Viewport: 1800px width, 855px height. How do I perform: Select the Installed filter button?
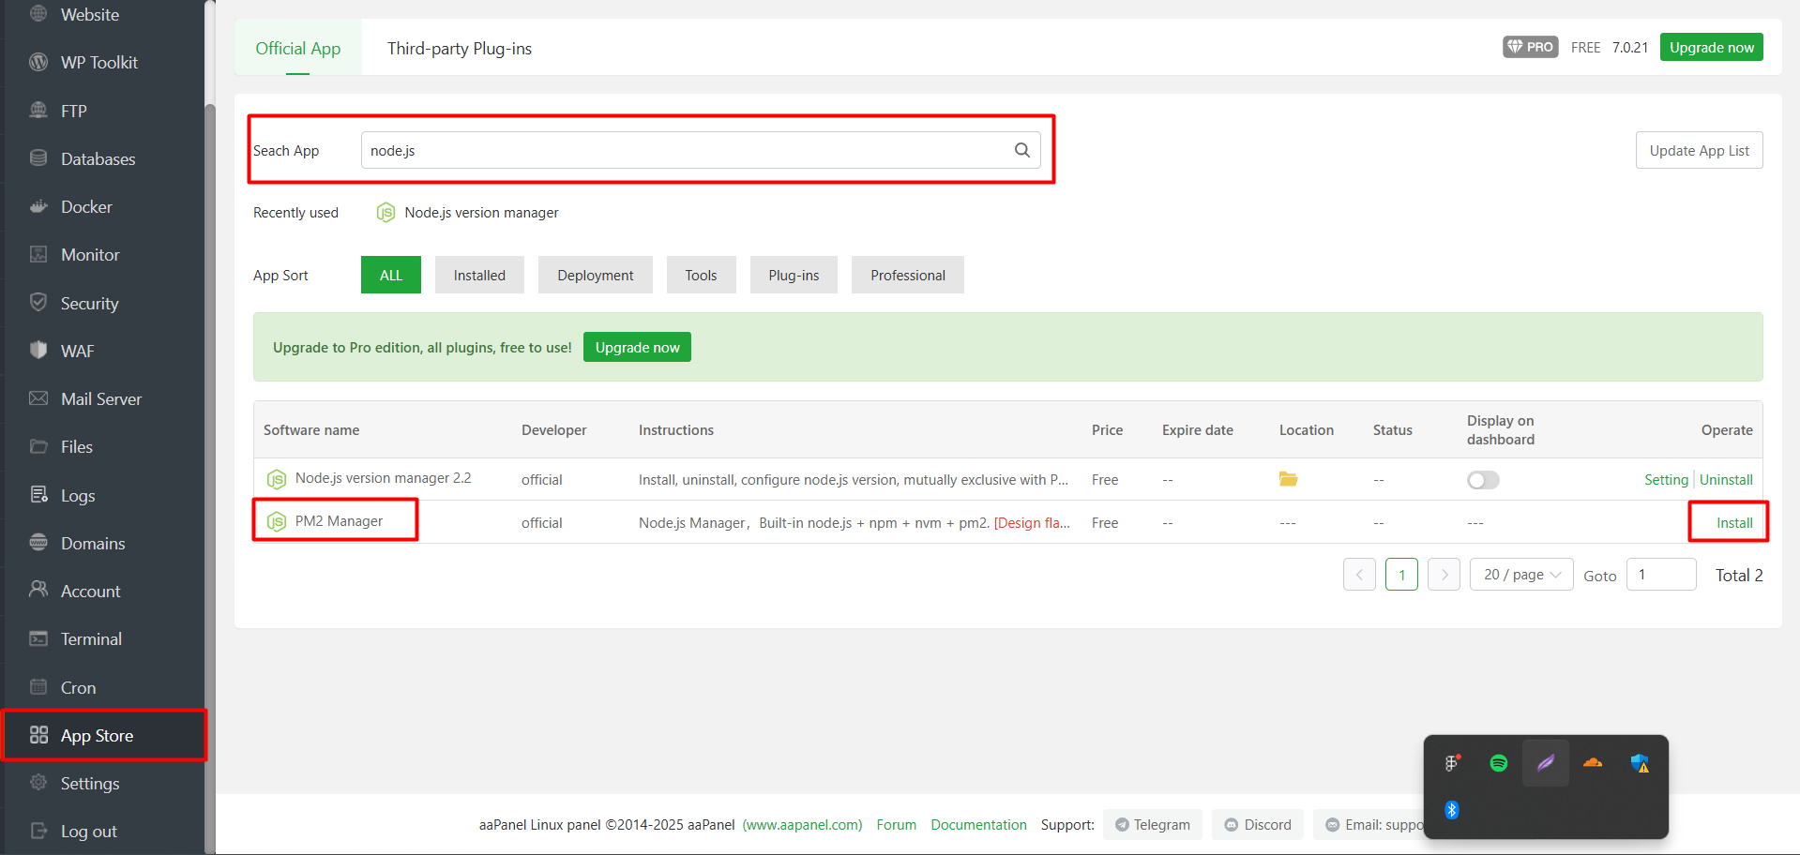[x=479, y=274]
